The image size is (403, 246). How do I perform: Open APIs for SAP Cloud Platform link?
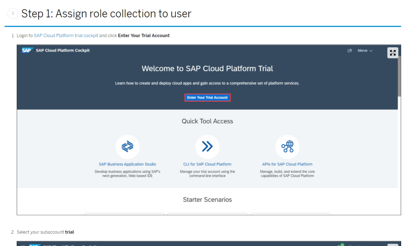287,164
